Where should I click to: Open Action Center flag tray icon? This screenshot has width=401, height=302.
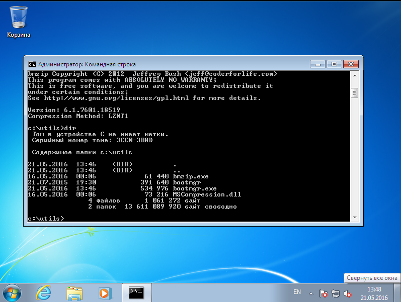pyautogui.click(x=323, y=293)
